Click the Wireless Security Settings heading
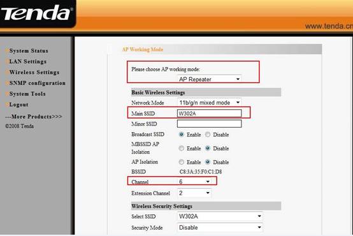This screenshot has width=353, height=236. click(x=162, y=206)
